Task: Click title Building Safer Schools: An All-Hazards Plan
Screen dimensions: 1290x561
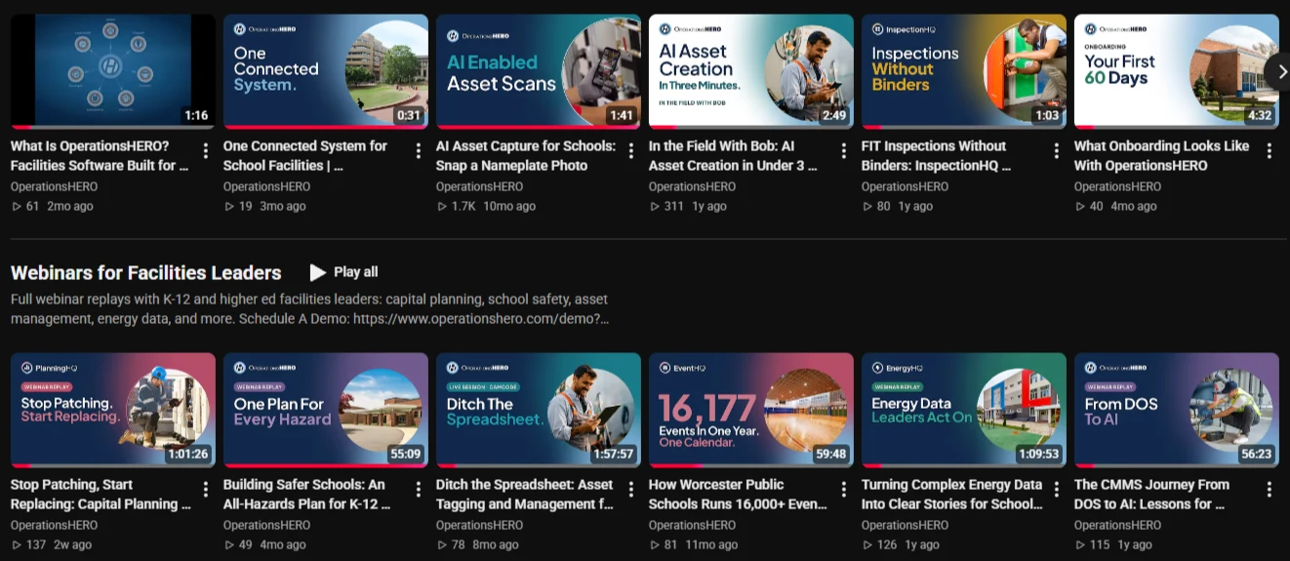Action: [307, 495]
